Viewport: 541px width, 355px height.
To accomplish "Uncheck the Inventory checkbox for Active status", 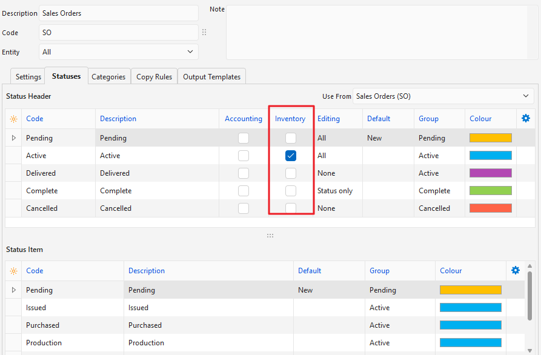I will (291, 156).
